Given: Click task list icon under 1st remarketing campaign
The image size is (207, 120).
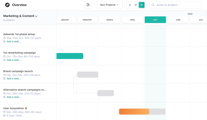Looking at the screenshot, I should pyautogui.click(x=4, y=60).
